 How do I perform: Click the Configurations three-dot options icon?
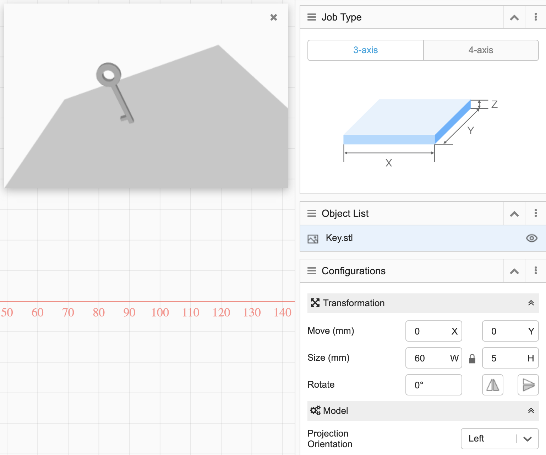(x=535, y=271)
